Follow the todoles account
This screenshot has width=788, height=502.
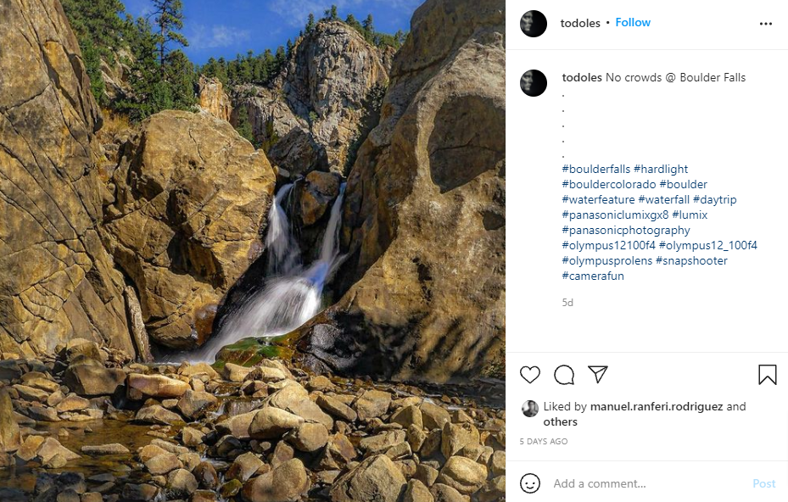633,23
